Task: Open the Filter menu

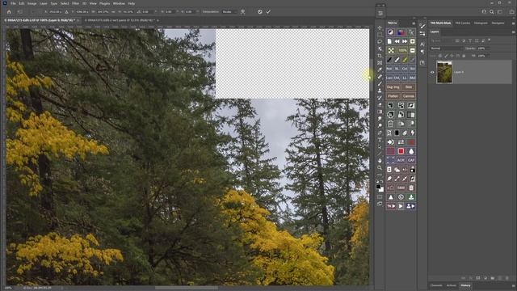Action: (75, 3)
